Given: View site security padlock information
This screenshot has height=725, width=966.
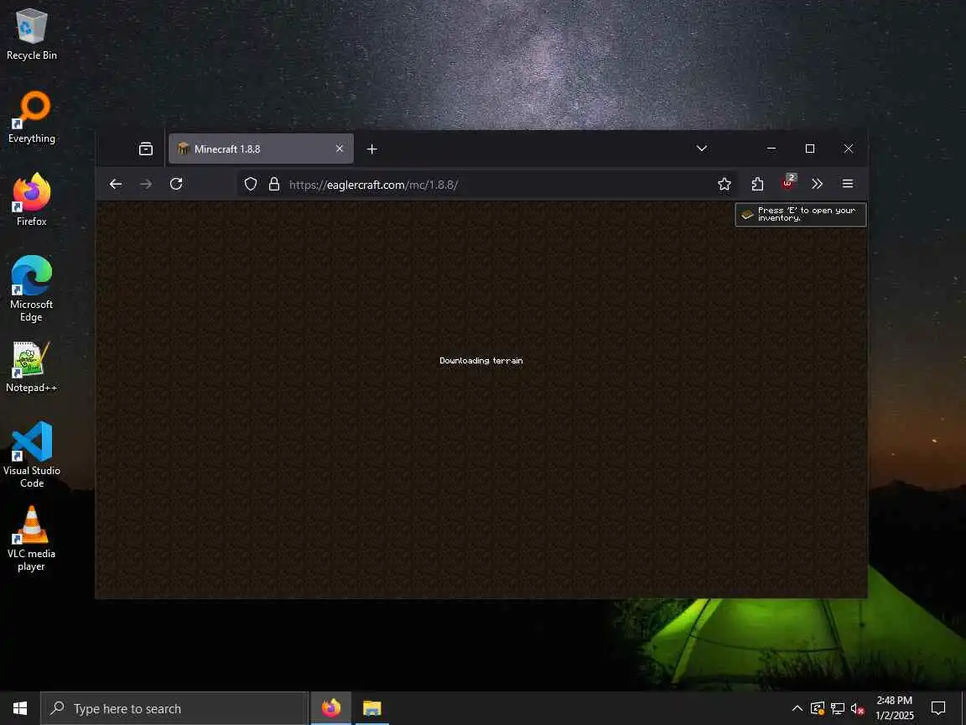Looking at the screenshot, I should pyautogui.click(x=274, y=185).
